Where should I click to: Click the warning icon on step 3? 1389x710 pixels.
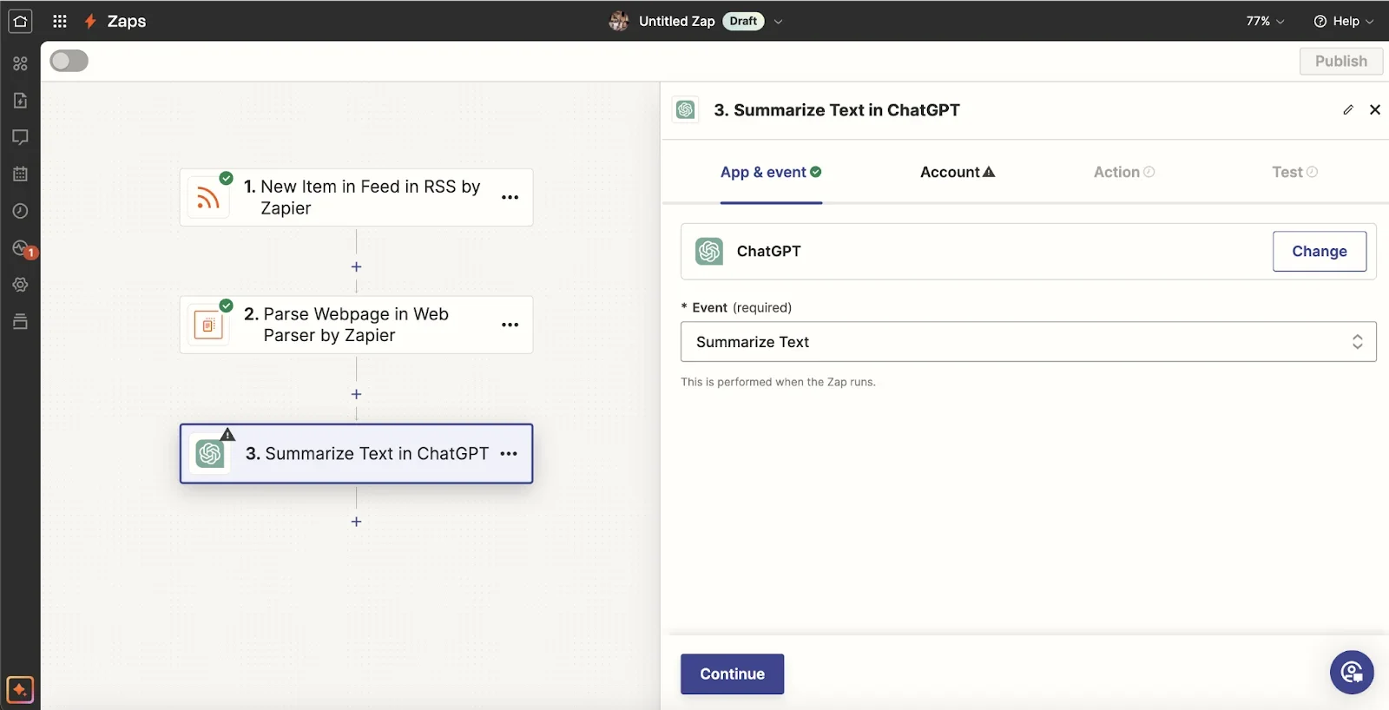coord(227,434)
